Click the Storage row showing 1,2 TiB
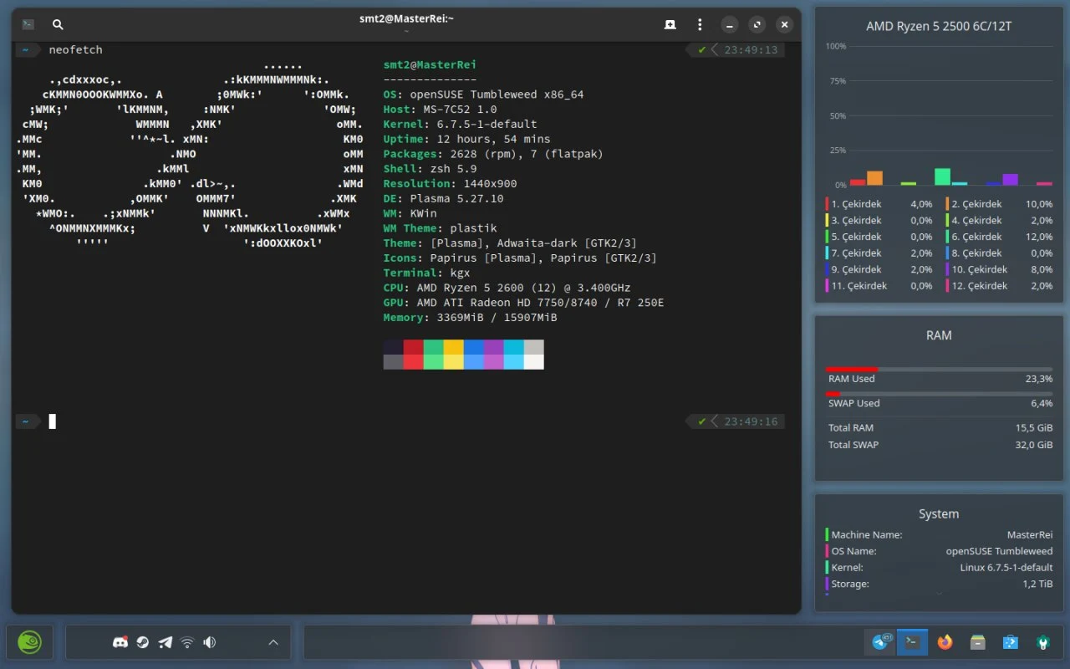Screen dimensions: 1070x669 pyautogui.click(x=939, y=584)
